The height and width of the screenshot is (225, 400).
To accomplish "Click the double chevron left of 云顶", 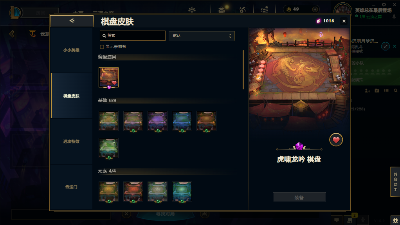I will pos(12,34).
